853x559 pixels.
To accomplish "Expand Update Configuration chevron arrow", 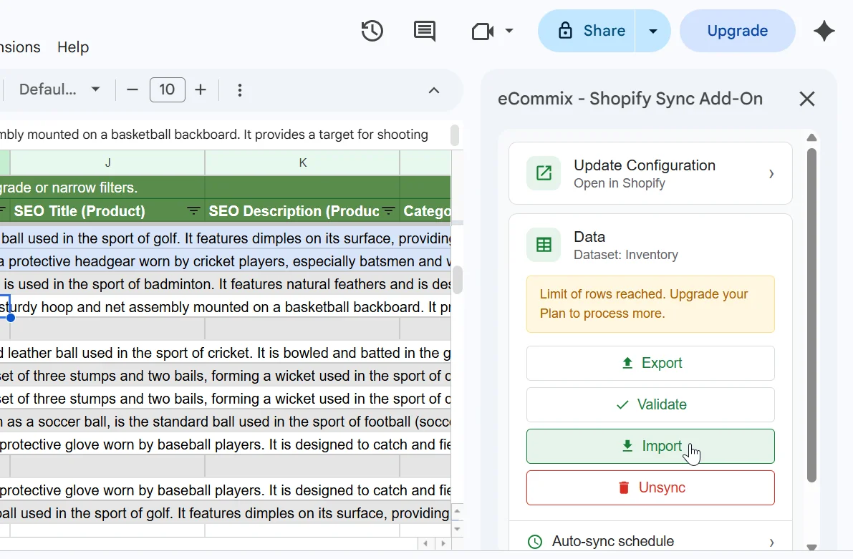I will (771, 174).
